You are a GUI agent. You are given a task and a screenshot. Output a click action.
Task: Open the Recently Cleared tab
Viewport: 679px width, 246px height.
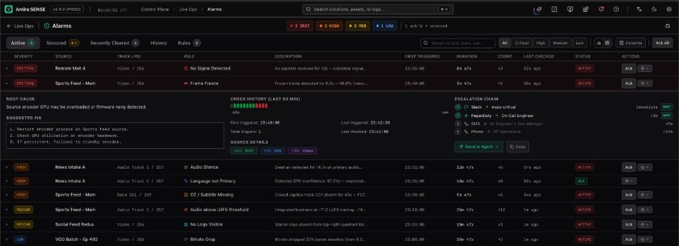[x=115, y=43]
